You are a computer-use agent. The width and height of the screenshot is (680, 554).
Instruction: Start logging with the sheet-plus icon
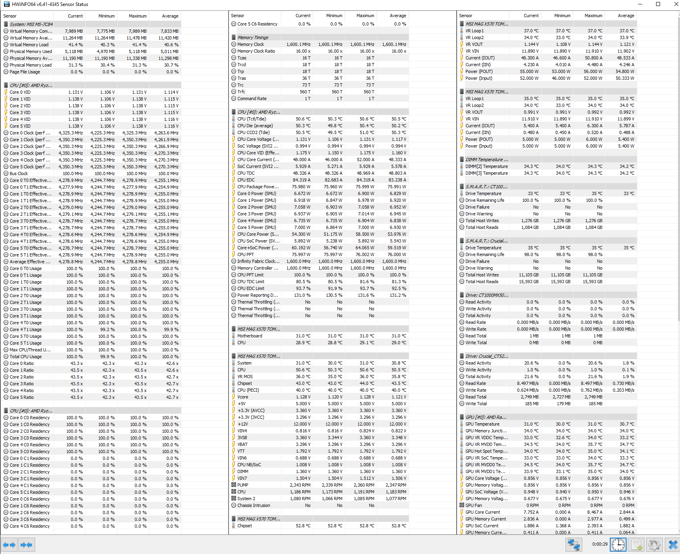[x=637, y=545]
